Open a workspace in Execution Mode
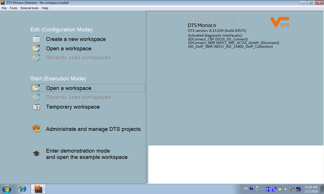Image resolution: width=324 pixels, height=194 pixels. [x=69, y=88]
